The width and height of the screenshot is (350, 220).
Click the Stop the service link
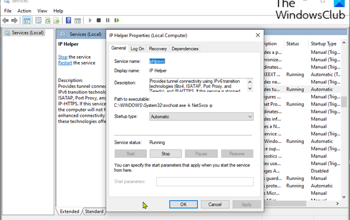coord(62,57)
